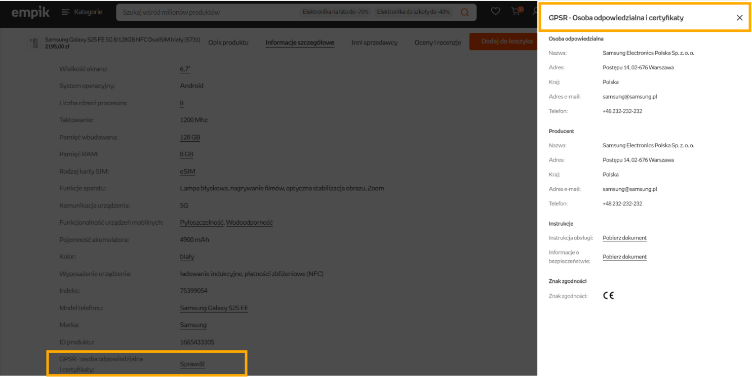The height and width of the screenshot is (377, 752).
Task: Click the search magnifier icon
Action: coord(464,12)
